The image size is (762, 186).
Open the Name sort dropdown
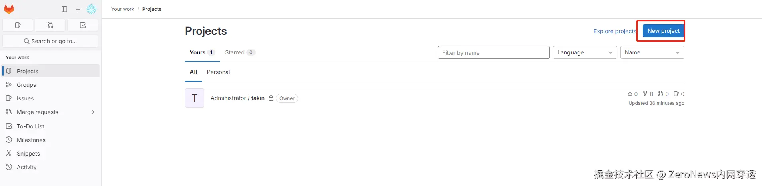point(652,52)
